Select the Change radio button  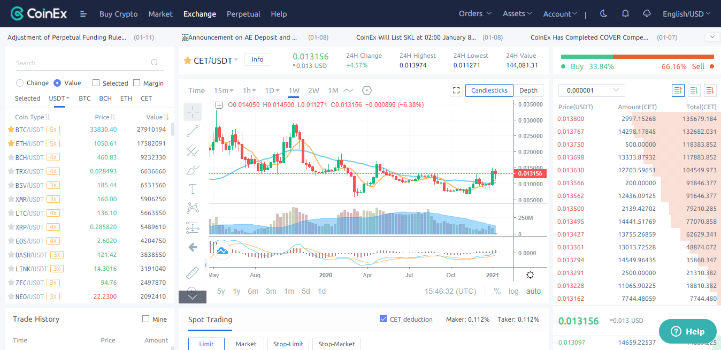20,83
